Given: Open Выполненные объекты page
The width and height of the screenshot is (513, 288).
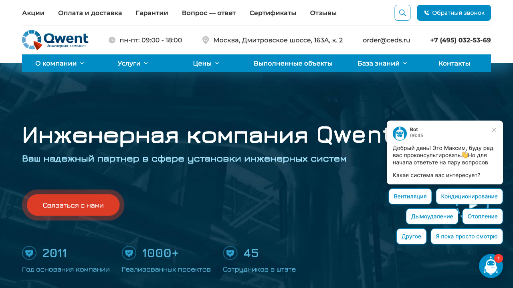Looking at the screenshot, I should [x=293, y=63].
